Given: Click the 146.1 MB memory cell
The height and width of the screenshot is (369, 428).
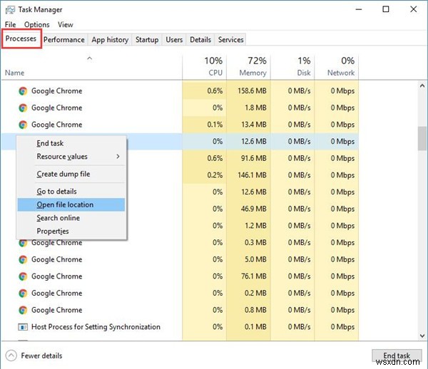Looking at the screenshot, I should (x=248, y=175).
